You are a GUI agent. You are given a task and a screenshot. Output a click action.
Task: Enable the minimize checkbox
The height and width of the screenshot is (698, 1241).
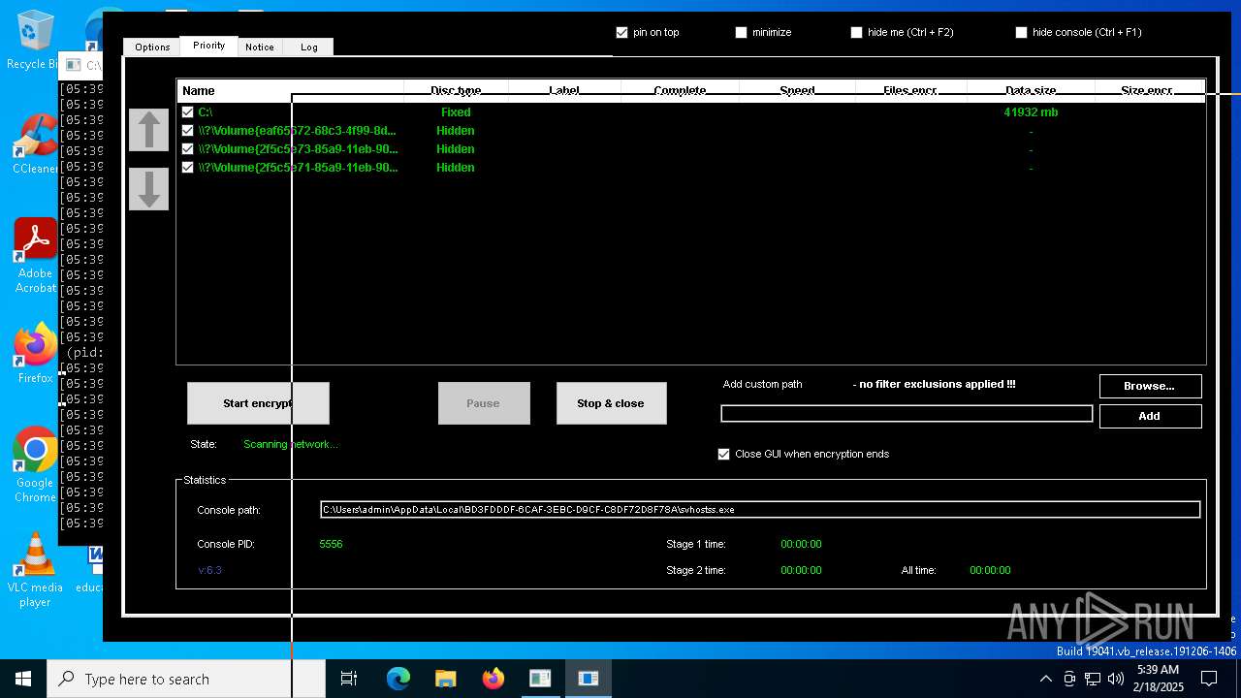tap(741, 32)
